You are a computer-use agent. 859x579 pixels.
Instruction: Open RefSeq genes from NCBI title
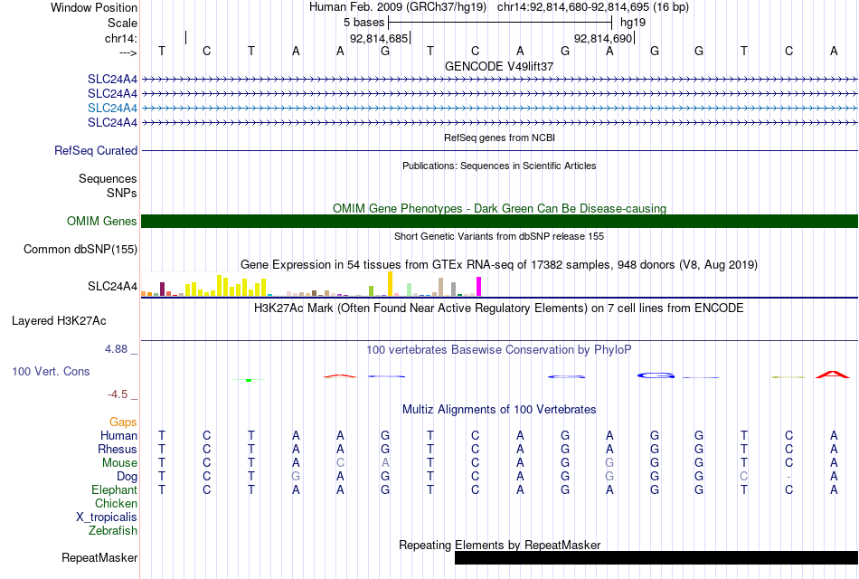(499, 138)
